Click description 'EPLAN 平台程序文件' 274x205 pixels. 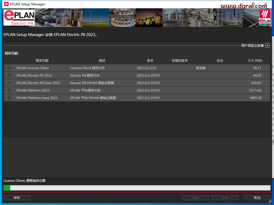85,90
